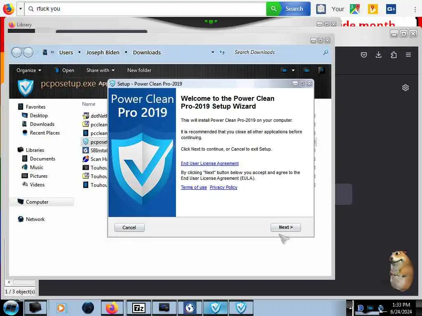Go back in Explorer navigation
This screenshot has width=422, height=316.
click(x=16, y=52)
